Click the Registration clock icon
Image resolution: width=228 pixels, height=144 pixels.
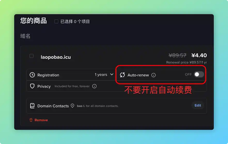[x=32, y=75]
